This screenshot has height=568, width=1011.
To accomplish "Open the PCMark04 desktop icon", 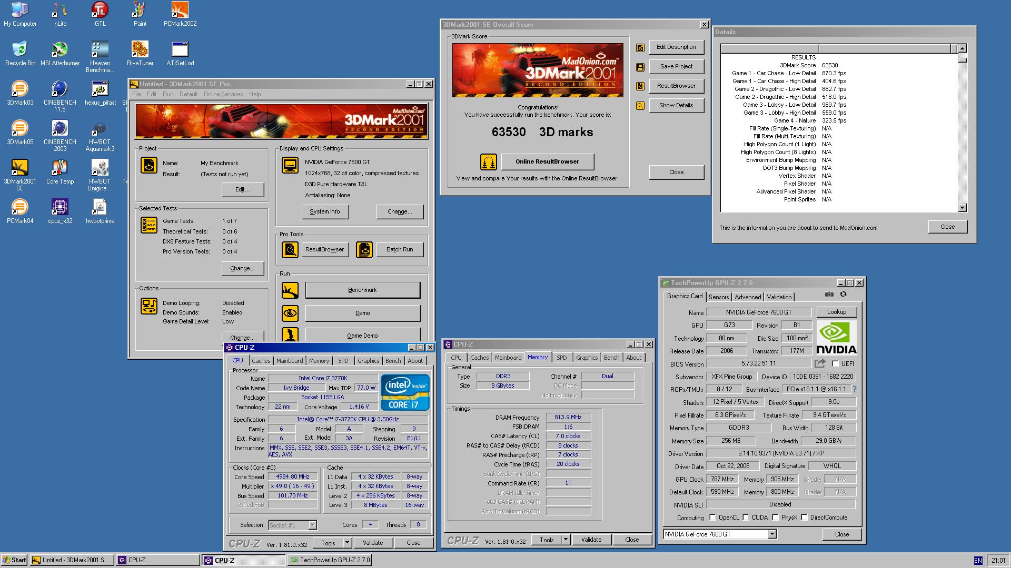I will (20, 211).
